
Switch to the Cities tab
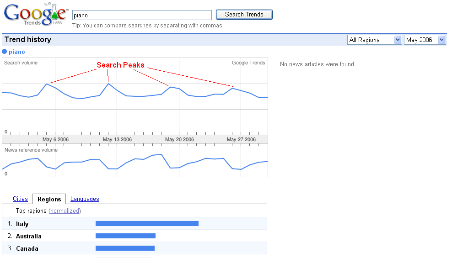click(20, 199)
